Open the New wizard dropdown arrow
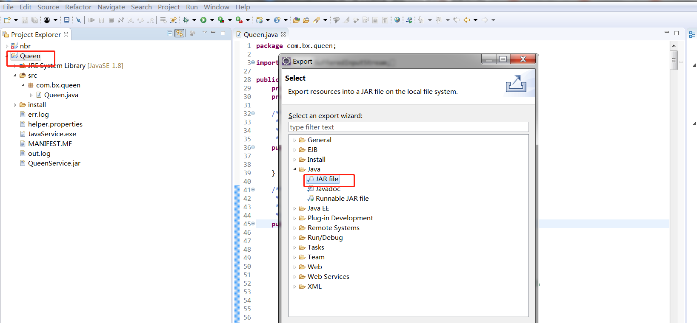 (x=16, y=20)
